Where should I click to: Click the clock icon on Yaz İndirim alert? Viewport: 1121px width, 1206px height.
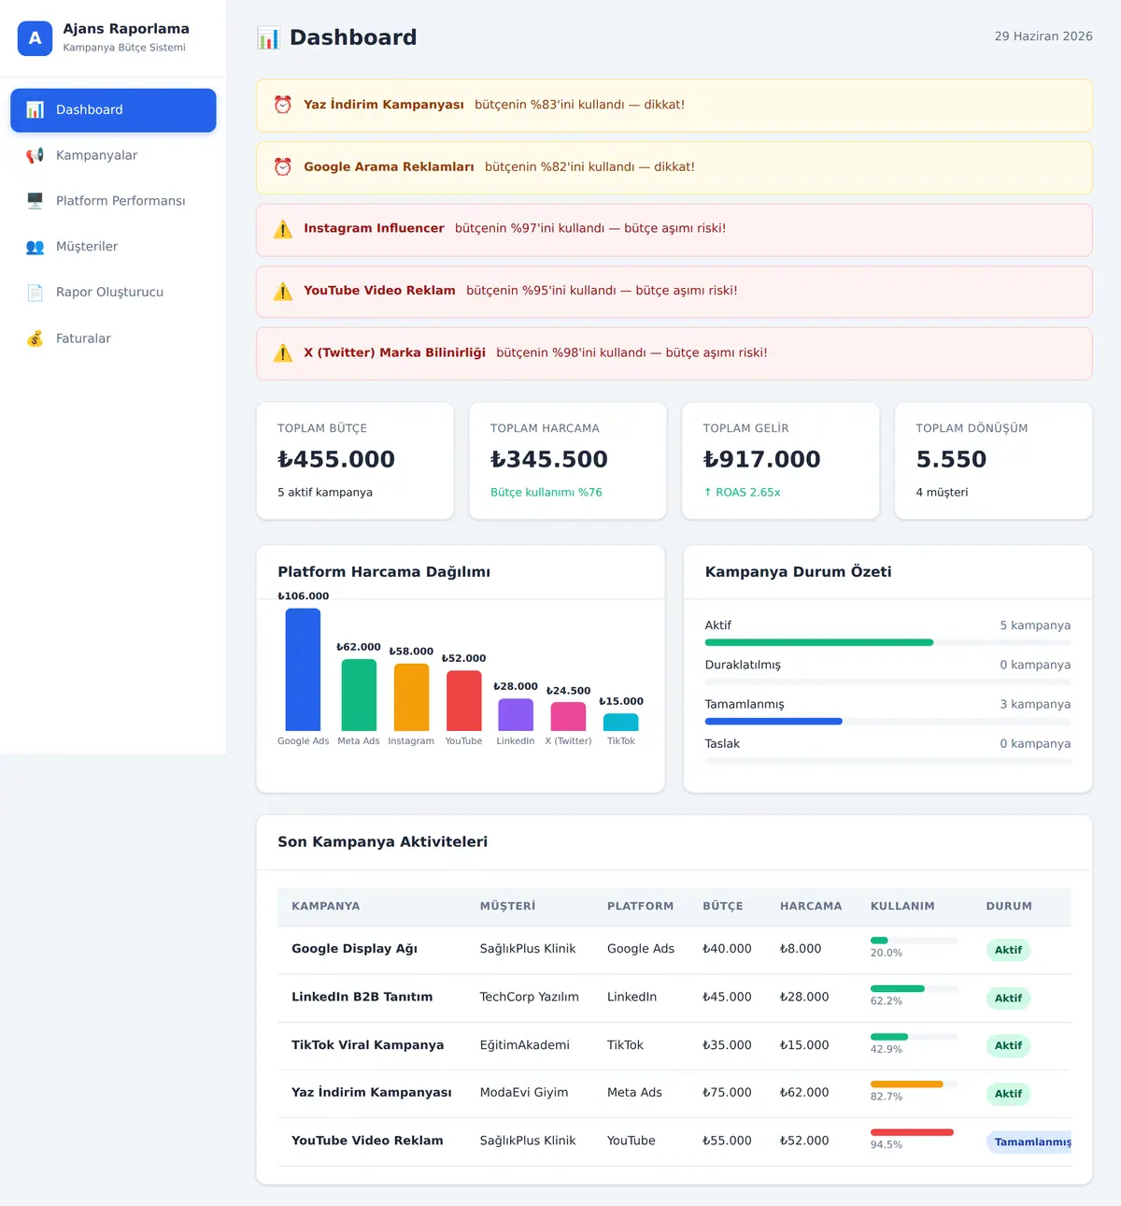[282, 105]
